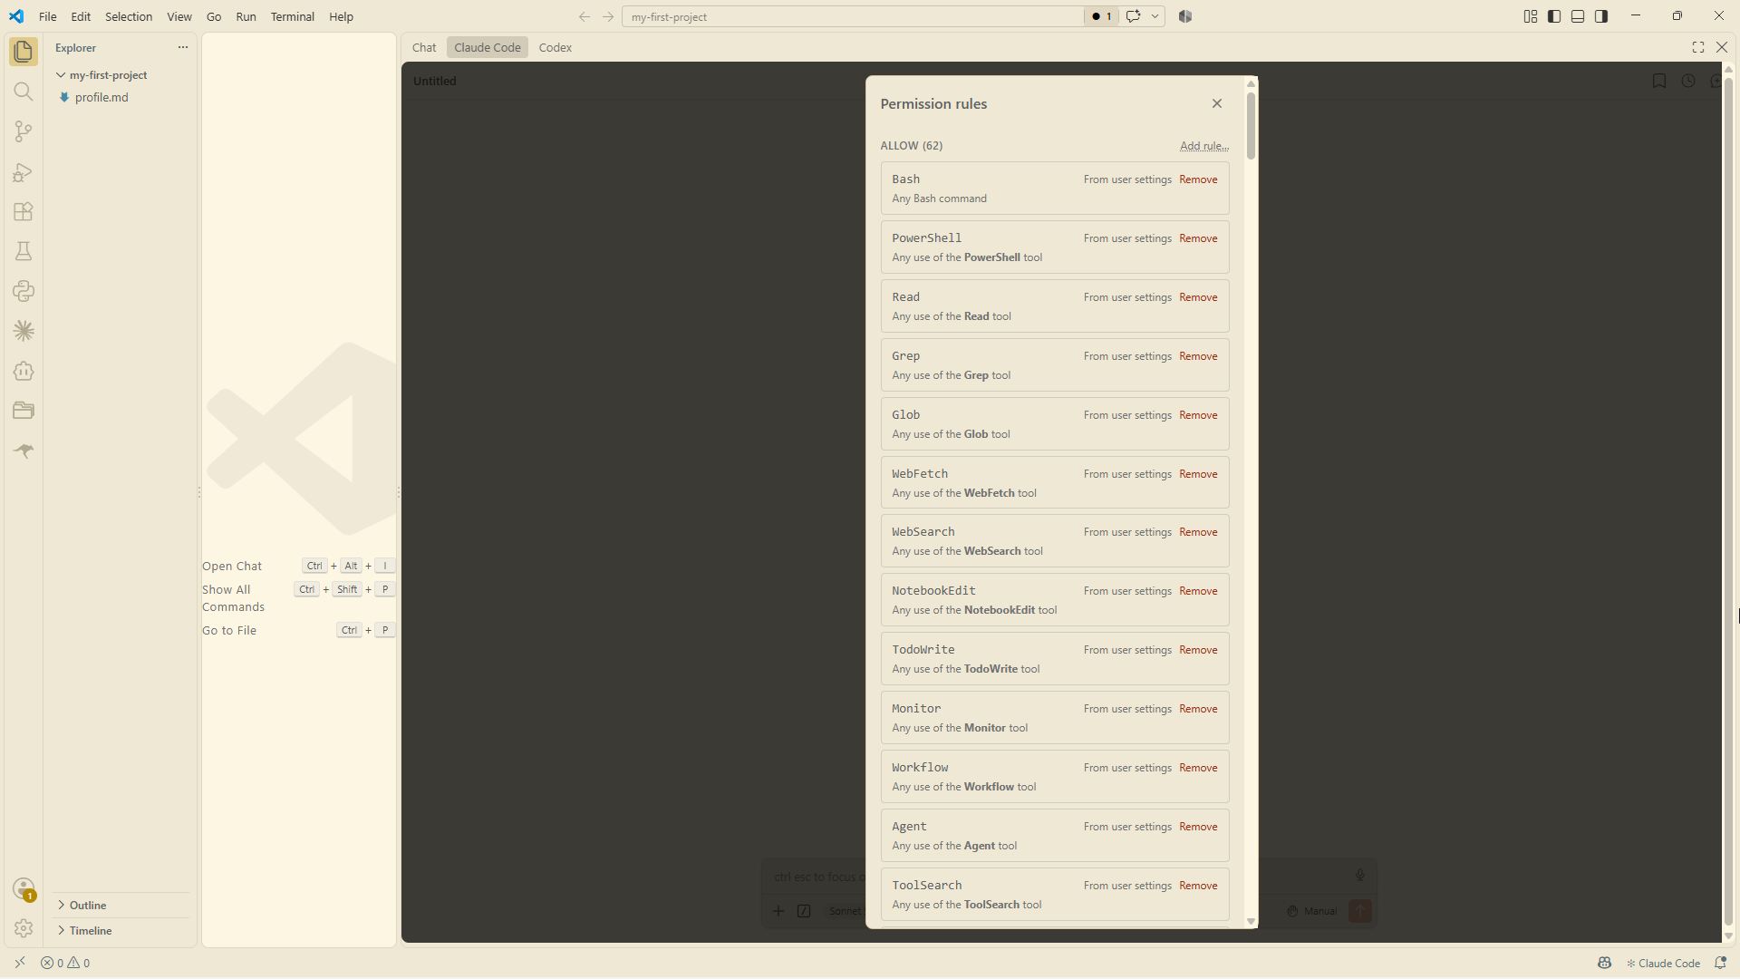
Task: Open the Extensions view
Action: [x=24, y=211]
